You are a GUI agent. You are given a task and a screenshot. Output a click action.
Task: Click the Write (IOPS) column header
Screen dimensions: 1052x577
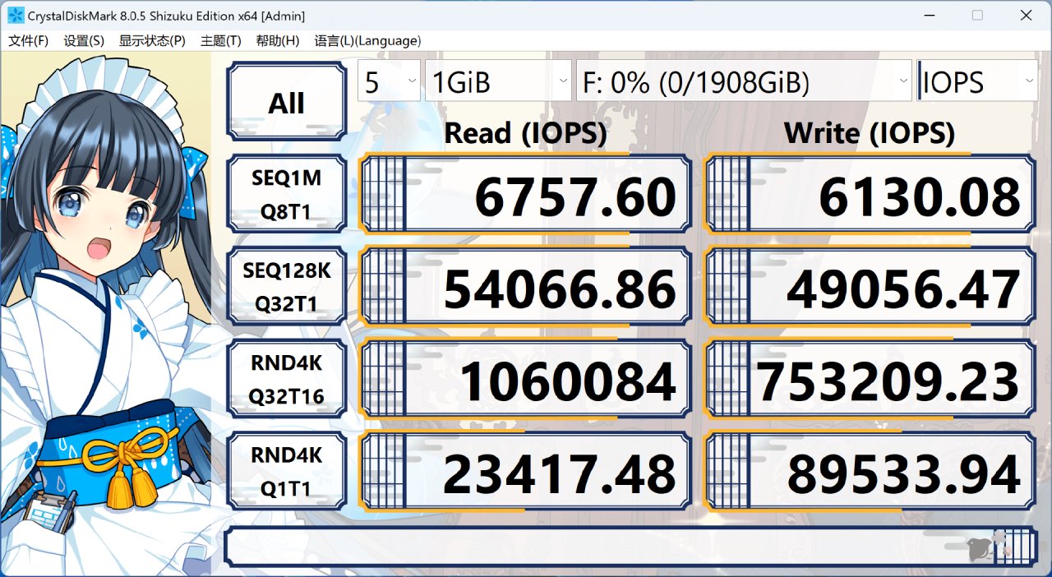pyautogui.click(x=870, y=132)
